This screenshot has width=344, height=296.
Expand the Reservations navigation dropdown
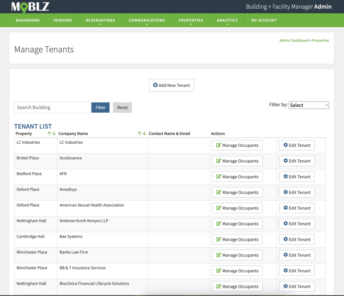[x=100, y=20]
